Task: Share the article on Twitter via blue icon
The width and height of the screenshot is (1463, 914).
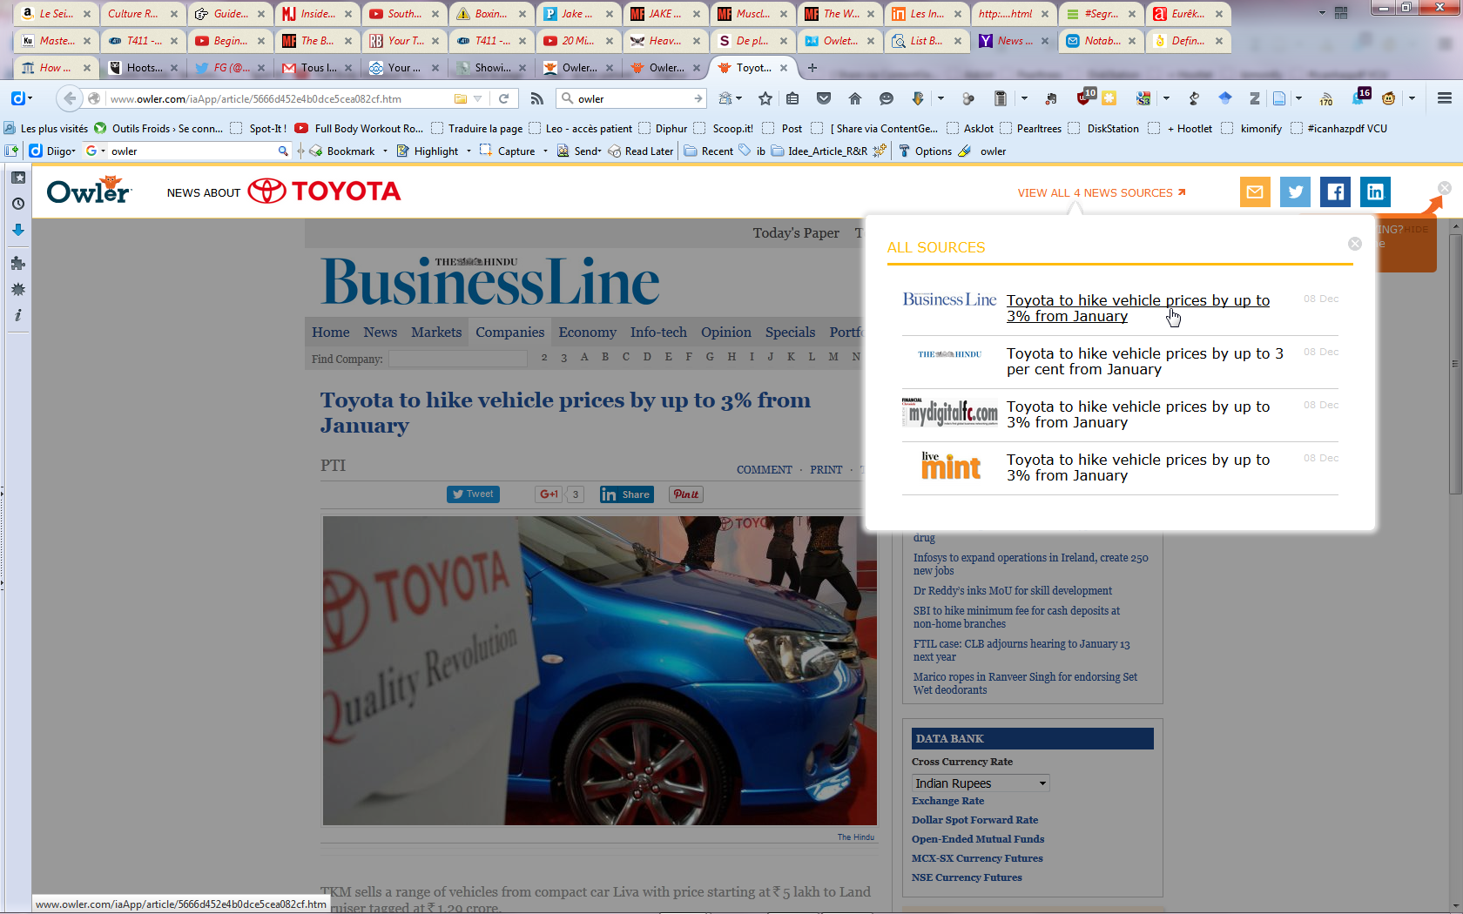Action: [1295, 192]
